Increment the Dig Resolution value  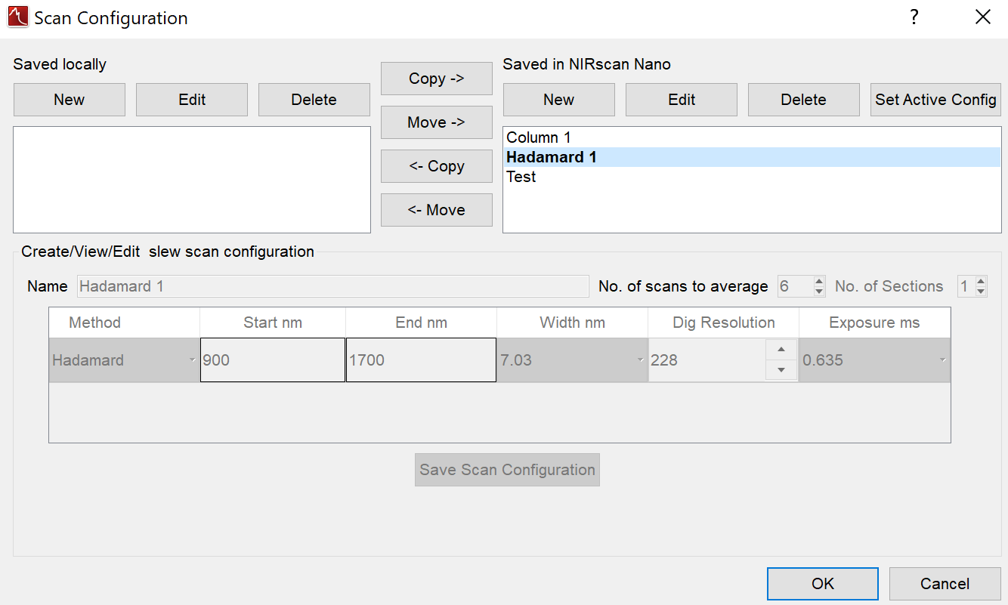coord(781,350)
